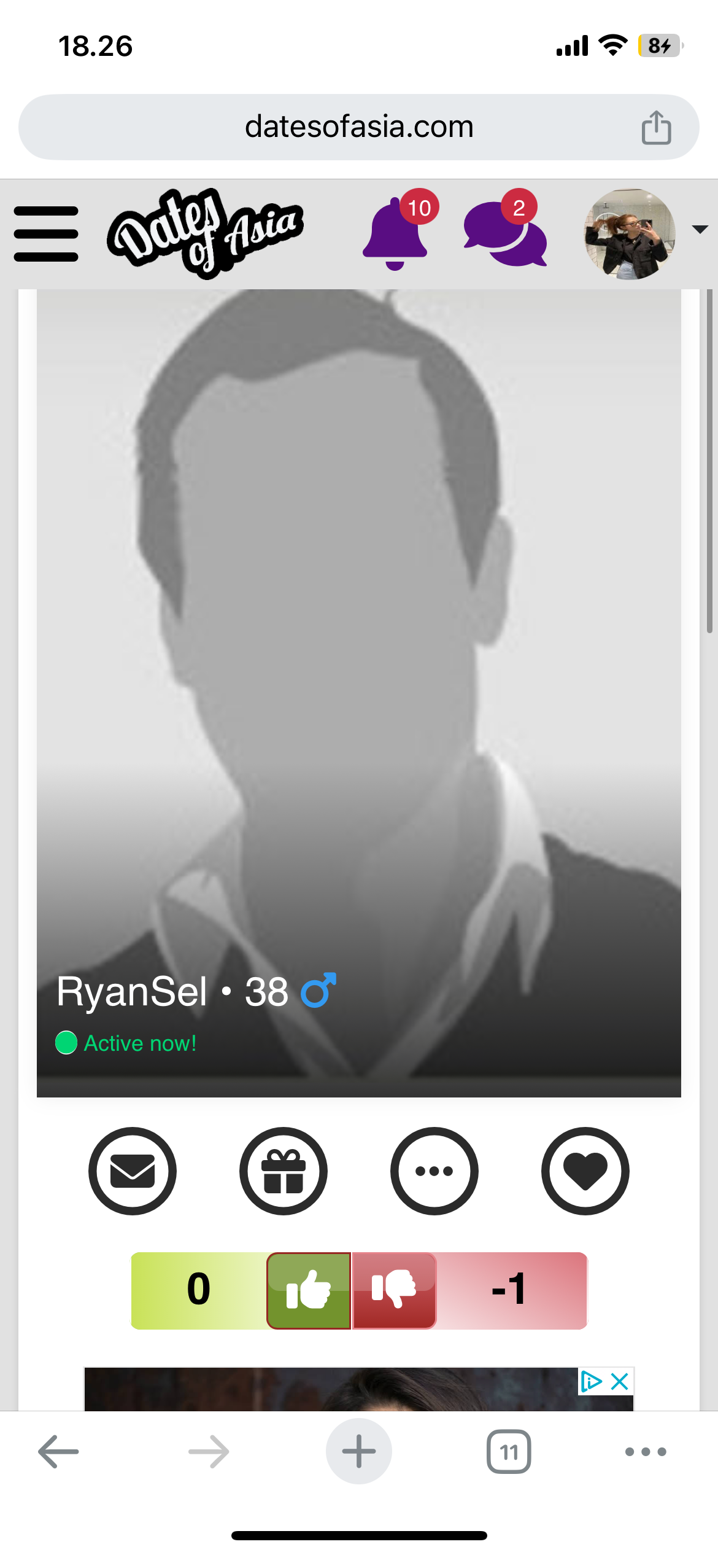
Task: Open more options ellipsis circle
Action: [x=434, y=1171]
